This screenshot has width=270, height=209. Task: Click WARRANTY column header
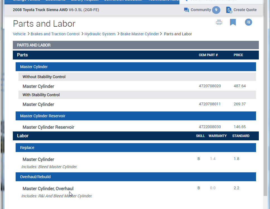pyautogui.click(x=218, y=136)
